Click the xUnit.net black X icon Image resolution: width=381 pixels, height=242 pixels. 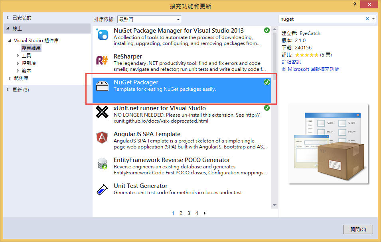tap(102, 112)
